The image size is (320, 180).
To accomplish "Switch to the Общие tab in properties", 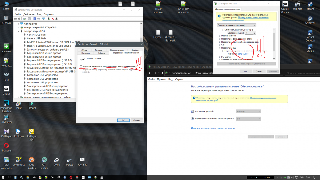I will (x=84, y=50).
